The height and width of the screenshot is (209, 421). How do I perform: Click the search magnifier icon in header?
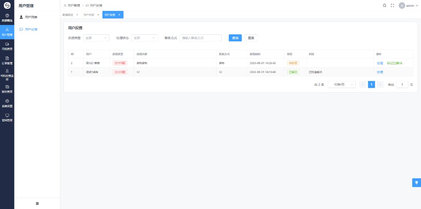[x=385, y=6]
